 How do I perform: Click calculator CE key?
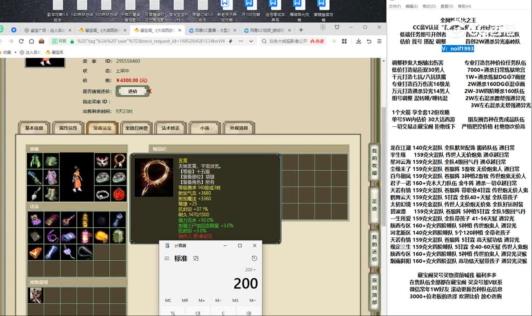point(198,313)
